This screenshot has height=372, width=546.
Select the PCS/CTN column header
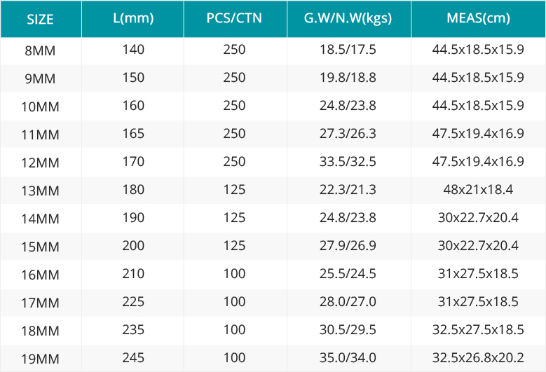pyautogui.click(x=234, y=18)
